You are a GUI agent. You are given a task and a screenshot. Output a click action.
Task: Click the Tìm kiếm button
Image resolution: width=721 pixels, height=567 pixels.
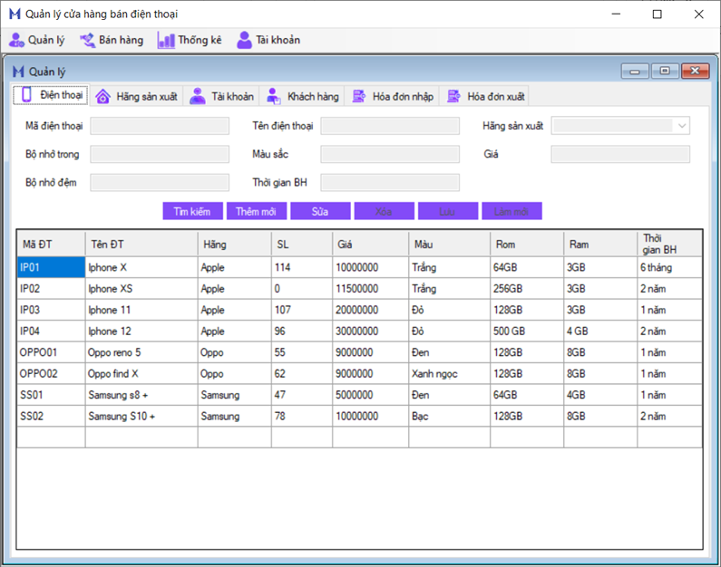pos(192,211)
